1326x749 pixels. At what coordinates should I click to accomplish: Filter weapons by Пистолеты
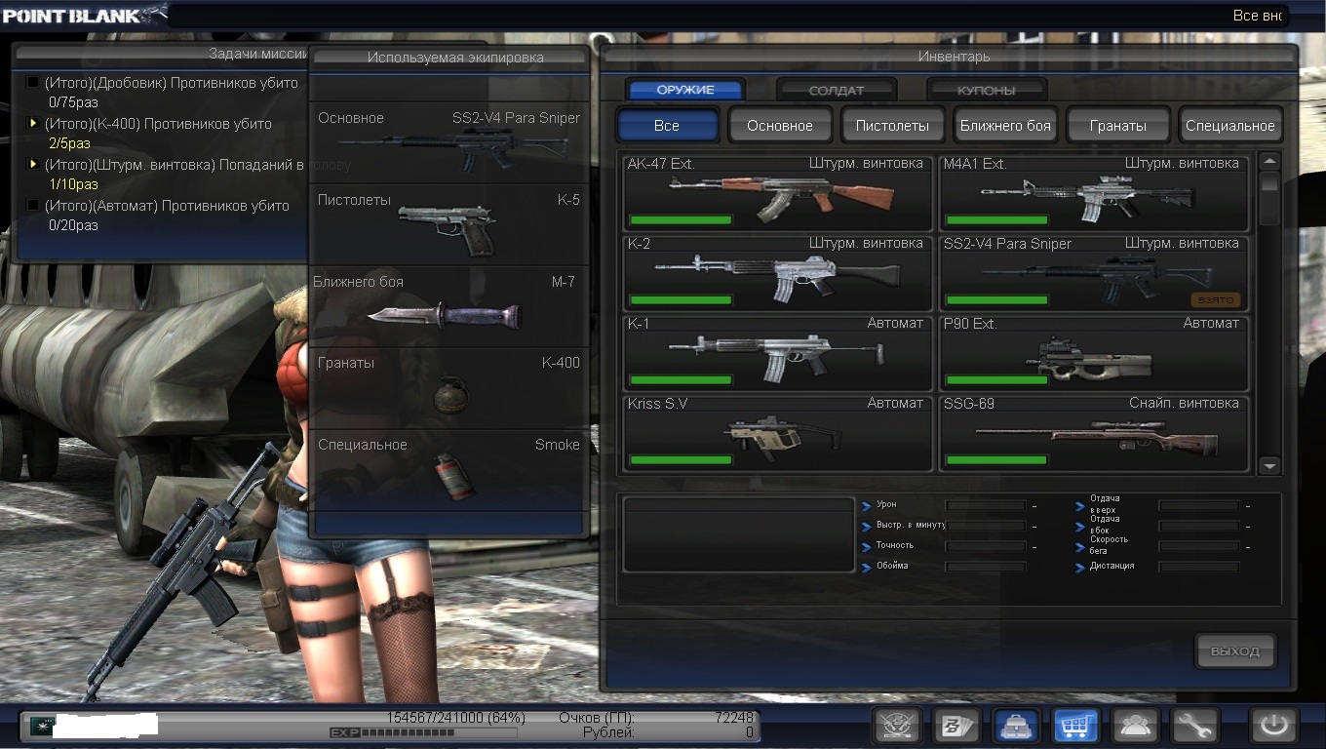click(892, 126)
